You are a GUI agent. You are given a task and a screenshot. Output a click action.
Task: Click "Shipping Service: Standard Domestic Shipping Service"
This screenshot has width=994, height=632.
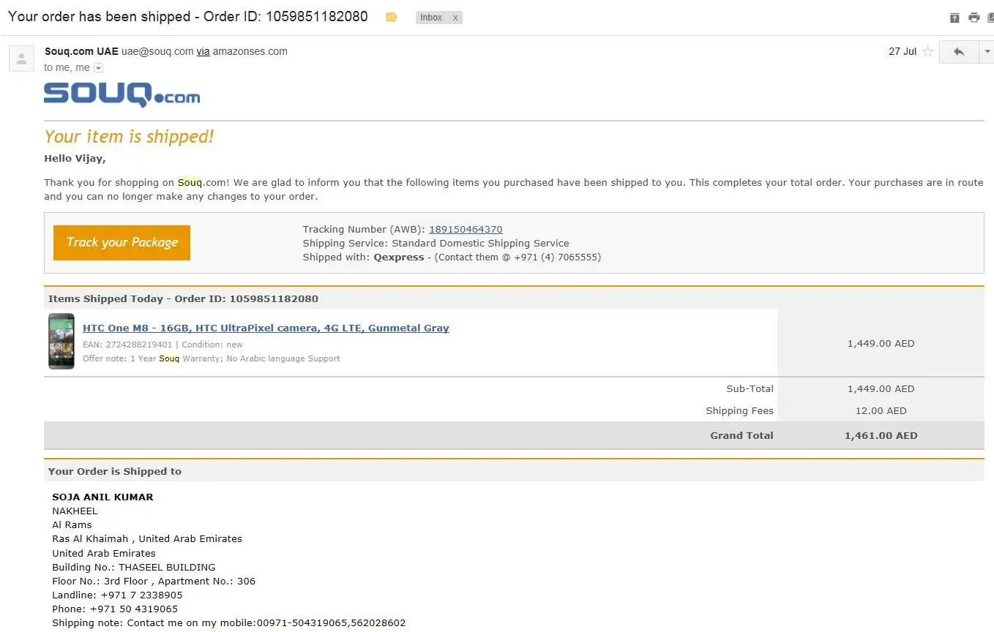tap(436, 244)
